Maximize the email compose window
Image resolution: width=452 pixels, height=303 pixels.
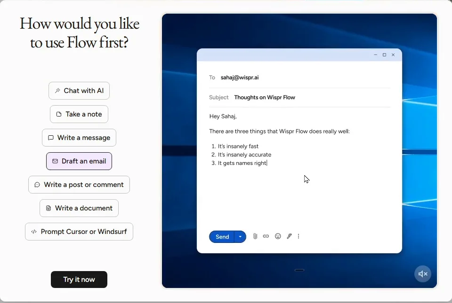tap(384, 54)
